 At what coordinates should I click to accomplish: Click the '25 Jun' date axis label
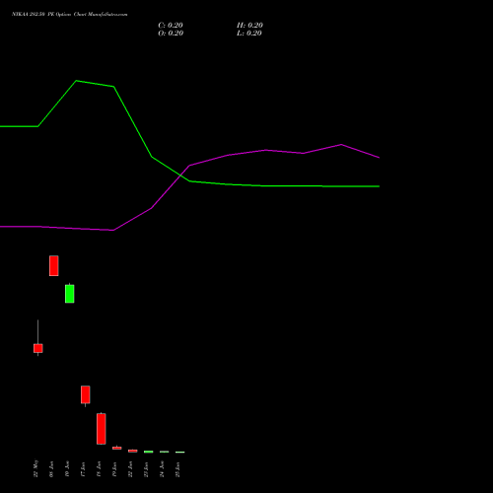[177, 469]
